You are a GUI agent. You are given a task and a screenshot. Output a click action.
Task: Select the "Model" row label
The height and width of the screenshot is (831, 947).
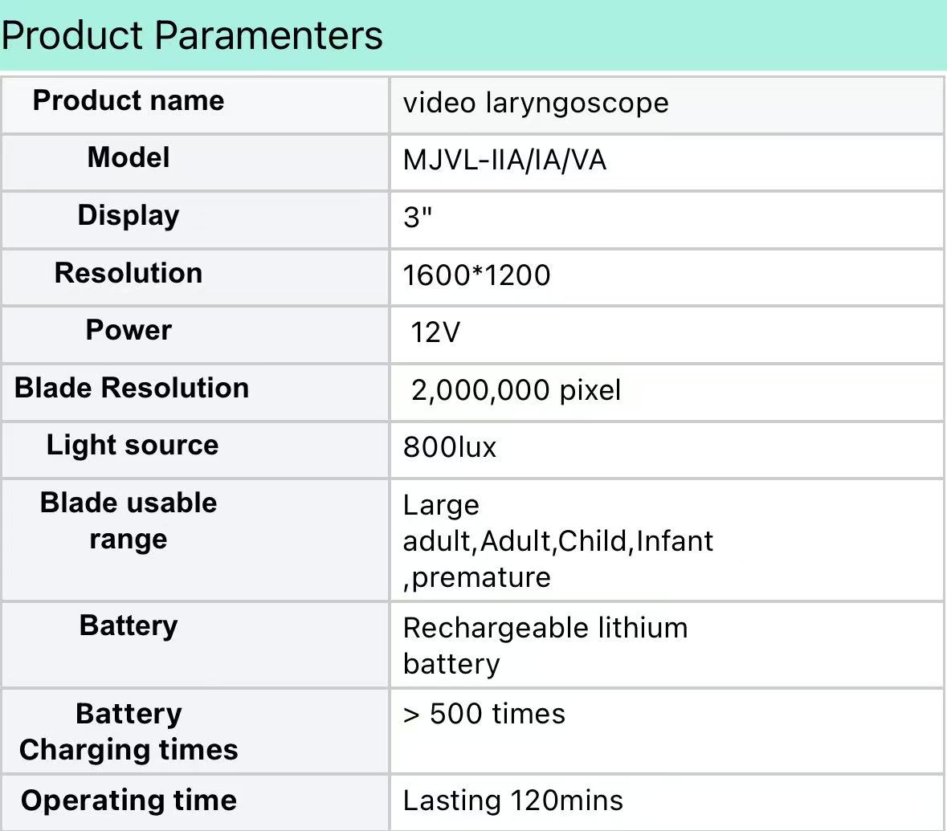(129, 157)
